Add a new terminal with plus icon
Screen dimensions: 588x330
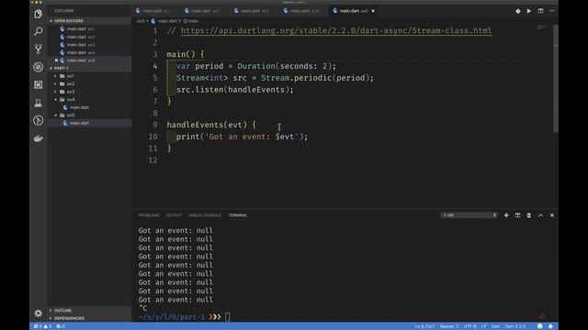pyautogui.click(x=506, y=215)
